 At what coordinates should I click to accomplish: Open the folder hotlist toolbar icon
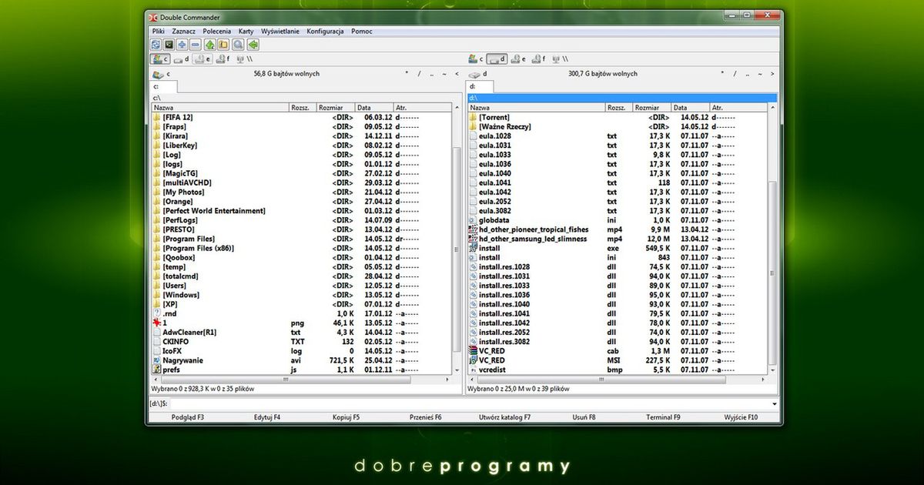(x=223, y=45)
